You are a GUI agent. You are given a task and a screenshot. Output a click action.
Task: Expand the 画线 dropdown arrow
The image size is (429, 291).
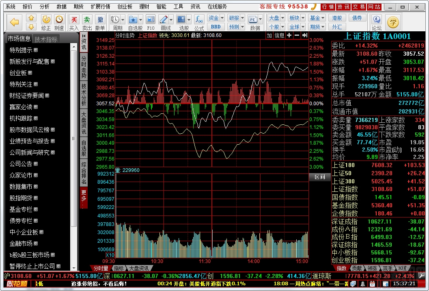(x=171, y=20)
